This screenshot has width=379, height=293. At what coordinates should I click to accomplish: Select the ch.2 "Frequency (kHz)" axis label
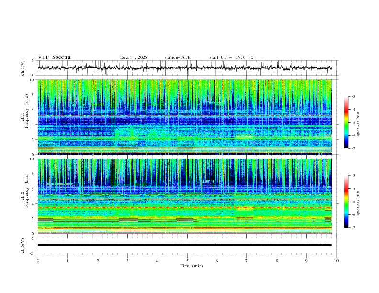click(26, 190)
